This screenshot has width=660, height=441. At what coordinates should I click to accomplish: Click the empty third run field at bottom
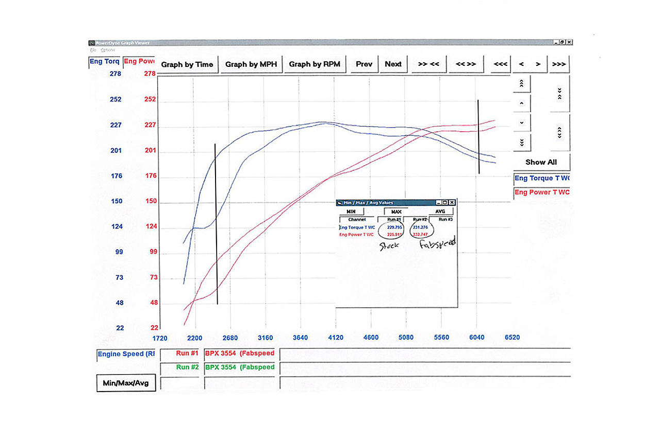[x=180, y=383]
